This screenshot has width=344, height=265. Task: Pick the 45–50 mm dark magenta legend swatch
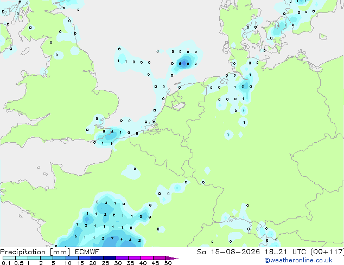(x=160, y=258)
